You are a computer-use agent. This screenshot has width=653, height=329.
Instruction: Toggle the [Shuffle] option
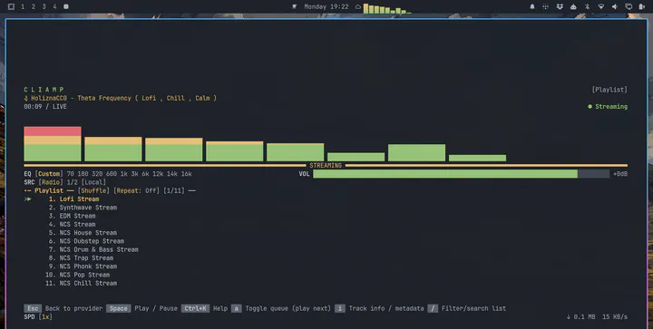(x=93, y=191)
